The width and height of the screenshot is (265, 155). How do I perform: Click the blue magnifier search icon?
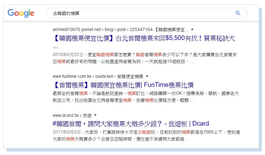(238, 13)
